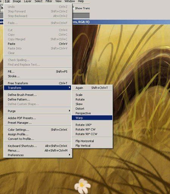Screen dimensions: 170x194
Task: Open the Help menu
Action: point(81,2)
